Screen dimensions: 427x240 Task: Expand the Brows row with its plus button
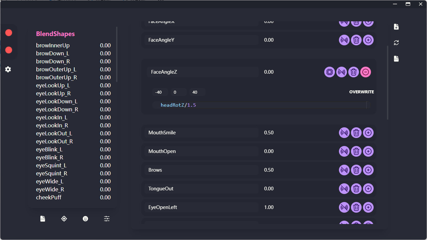tap(368, 170)
